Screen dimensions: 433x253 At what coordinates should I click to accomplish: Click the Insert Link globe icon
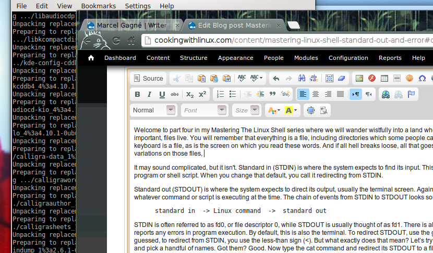386,94
